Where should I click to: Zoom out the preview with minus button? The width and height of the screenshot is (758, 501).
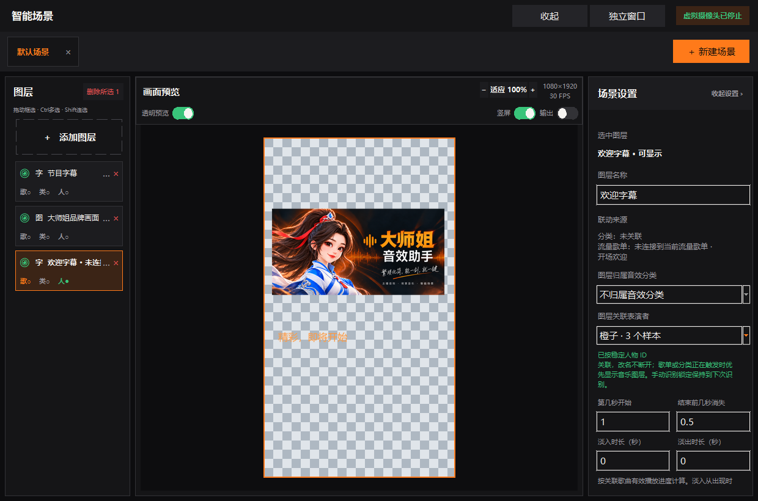tap(484, 90)
